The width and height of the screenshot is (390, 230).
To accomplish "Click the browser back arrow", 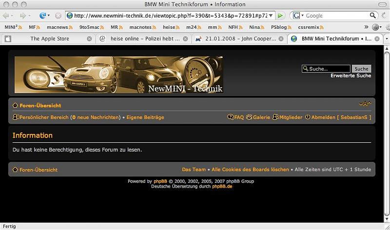I will pyautogui.click(x=9, y=16).
